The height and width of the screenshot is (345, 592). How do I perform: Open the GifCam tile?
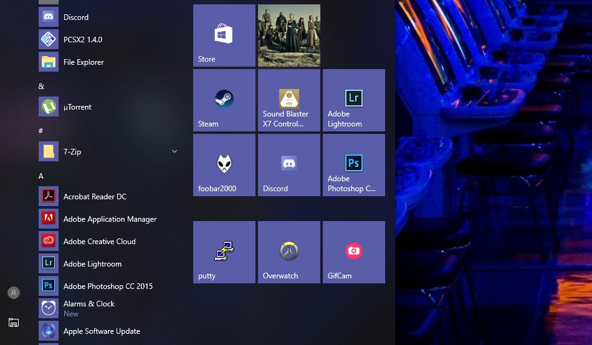[x=354, y=252]
